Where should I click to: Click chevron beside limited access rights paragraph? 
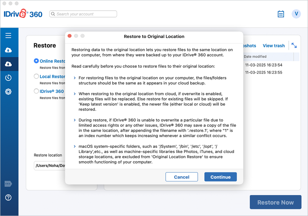point(75,120)
